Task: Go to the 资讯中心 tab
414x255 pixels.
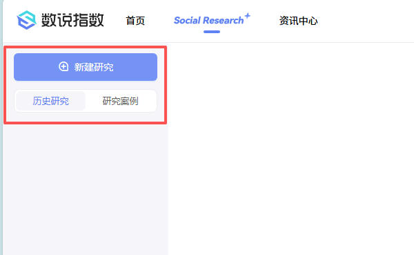Action: [x=298, y=21]
